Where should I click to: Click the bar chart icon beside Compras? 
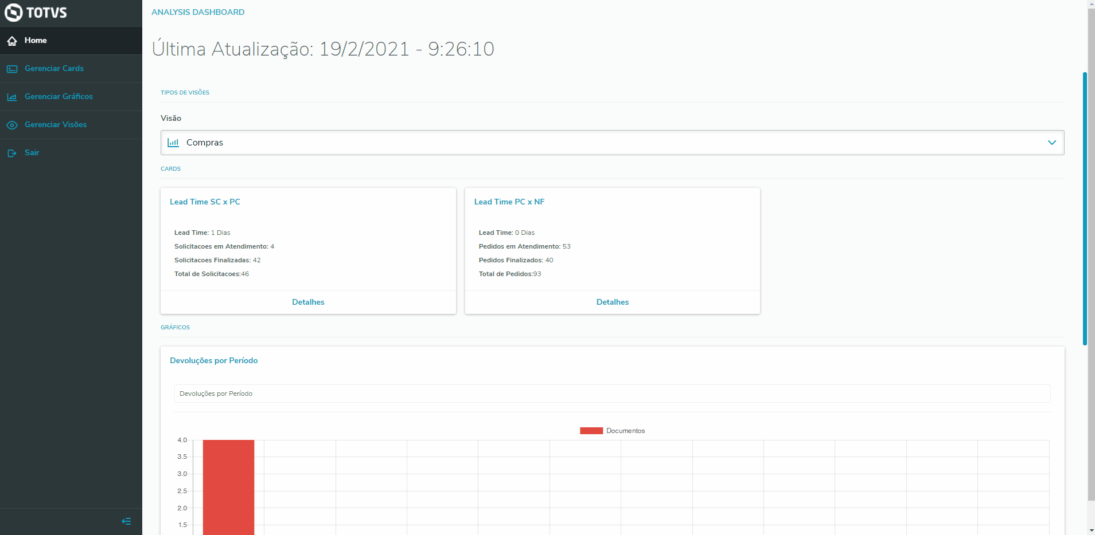[x=173, y=143]
